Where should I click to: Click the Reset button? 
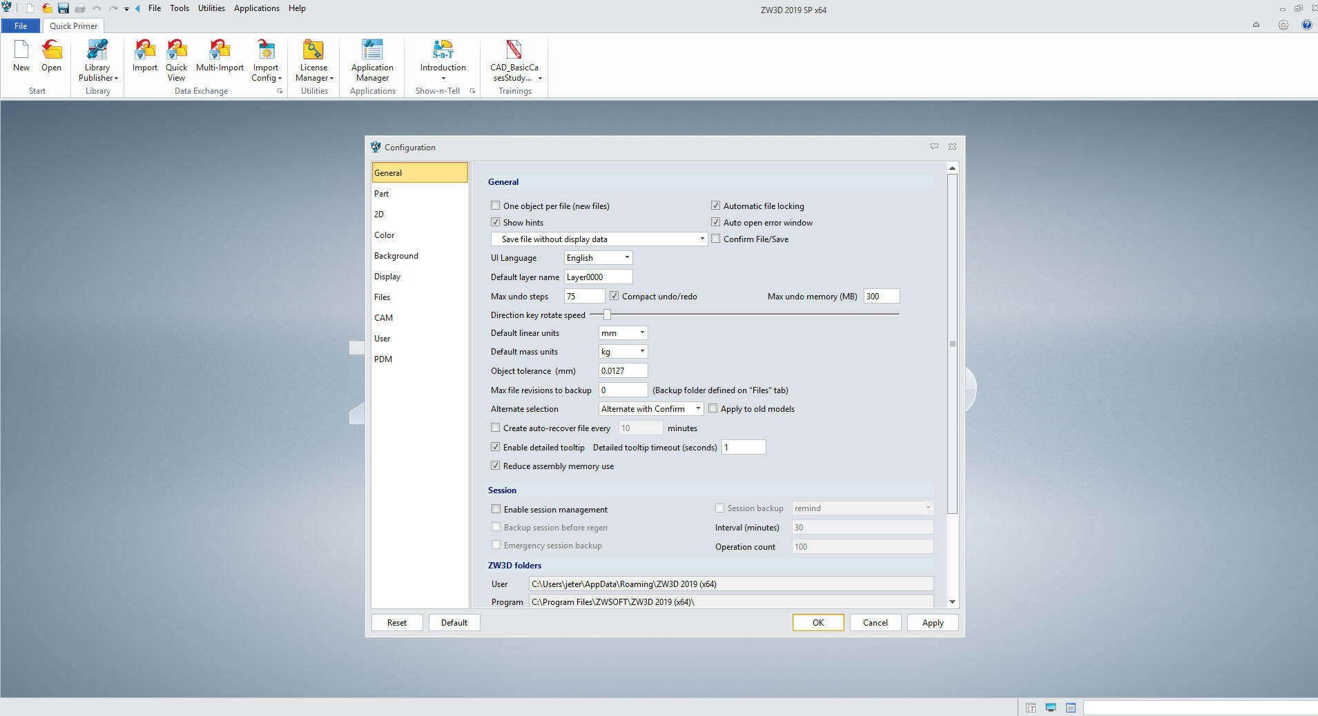(397, 622)
